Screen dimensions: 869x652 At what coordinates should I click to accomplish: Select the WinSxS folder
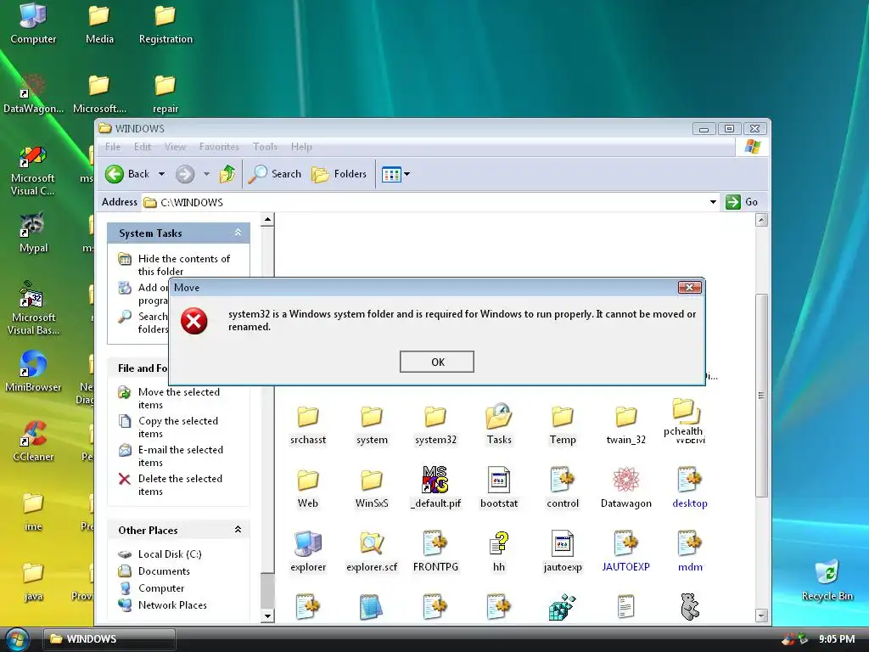(x=372, y=488)
